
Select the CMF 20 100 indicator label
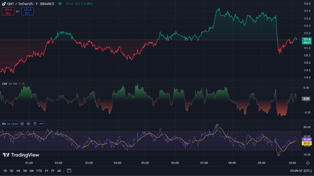10,84
